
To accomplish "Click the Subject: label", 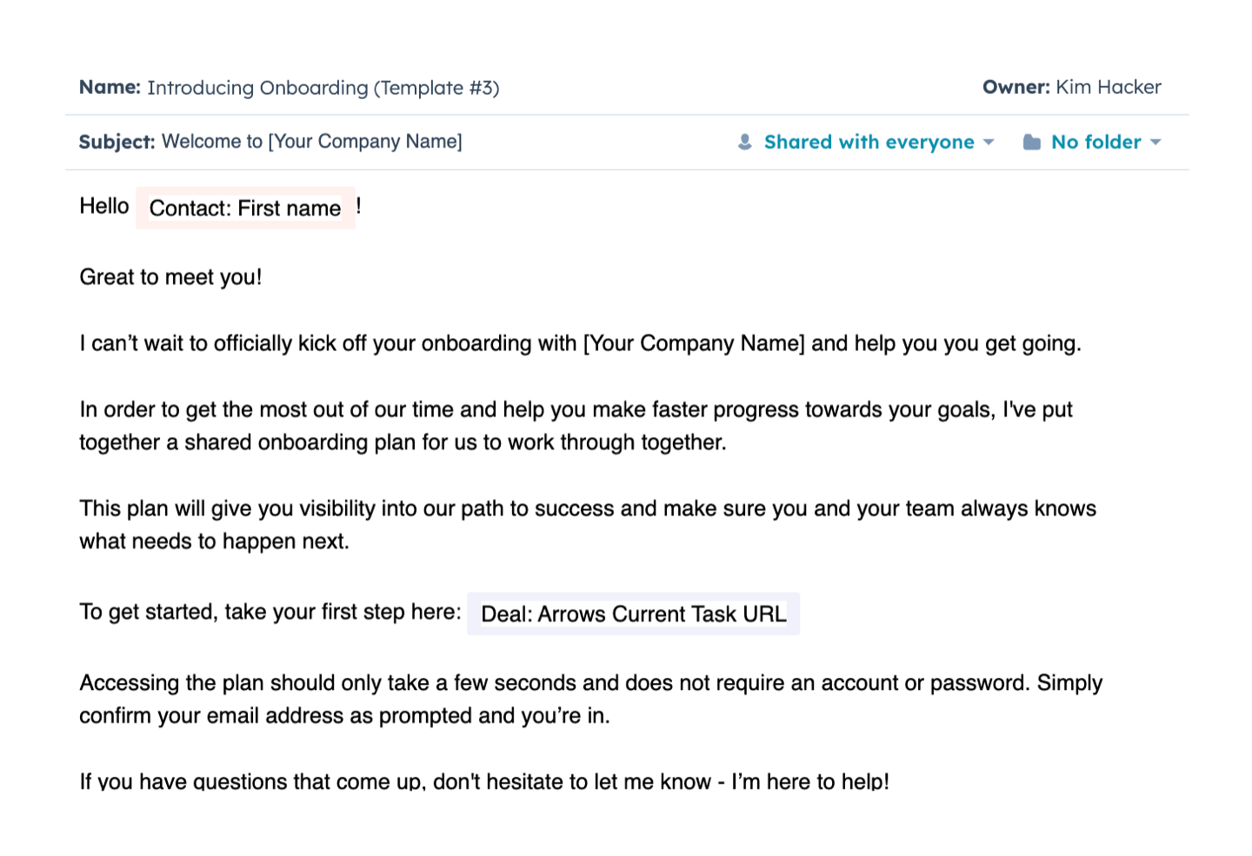I will click(117, 142).
